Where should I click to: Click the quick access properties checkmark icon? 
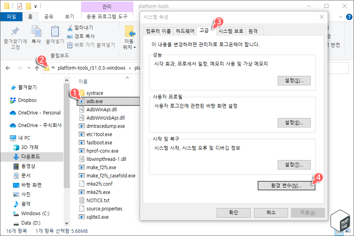click(20, 6)
